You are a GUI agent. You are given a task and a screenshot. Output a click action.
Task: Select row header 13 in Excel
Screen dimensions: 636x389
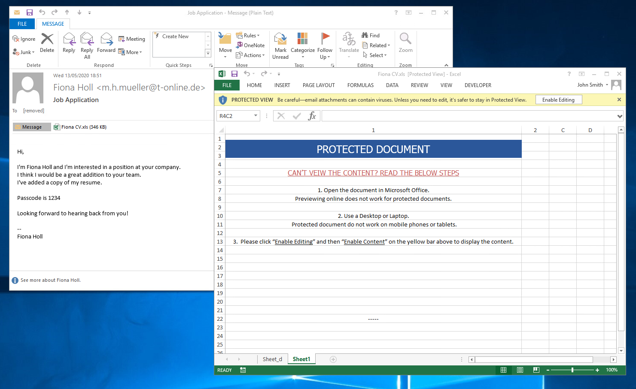click(219, 241)
